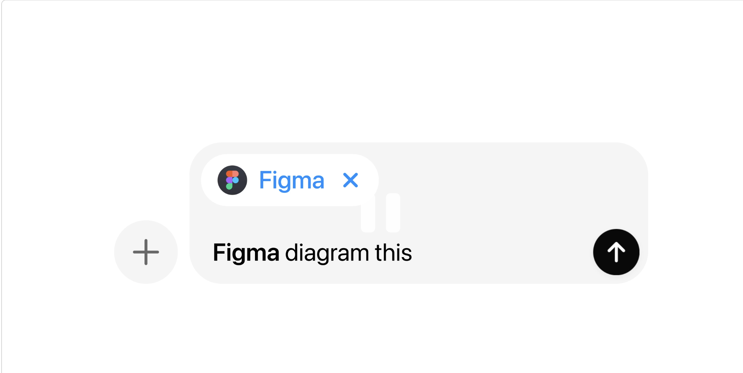The height and width of the screenshot is (373, 743).
Task: Click the blue "Figma" chip label
Action: (x=292, y=180)
